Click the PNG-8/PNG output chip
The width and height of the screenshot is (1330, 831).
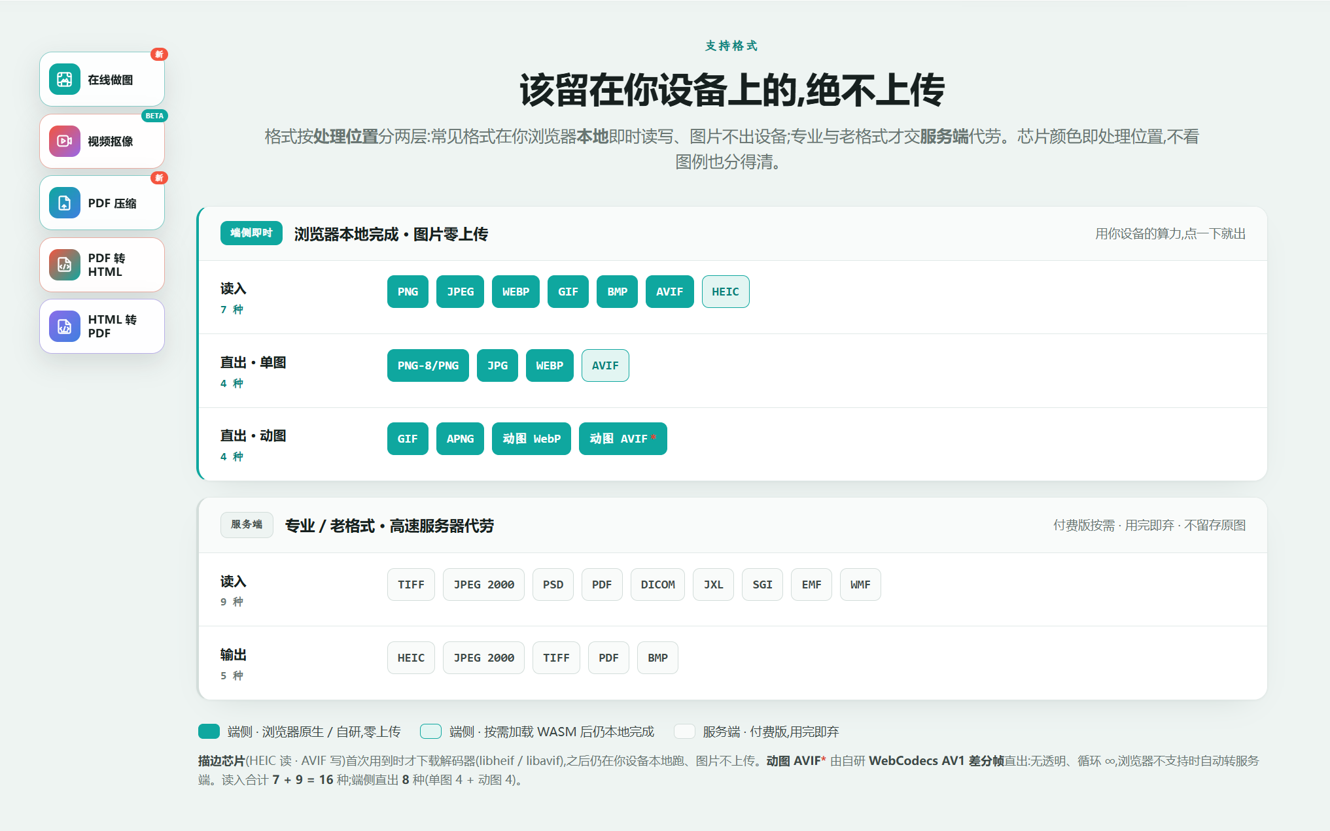[x=428, y=365]
